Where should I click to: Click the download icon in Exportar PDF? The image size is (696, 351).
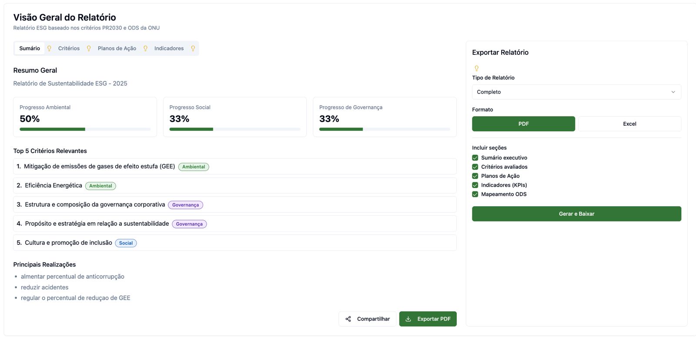408,319
